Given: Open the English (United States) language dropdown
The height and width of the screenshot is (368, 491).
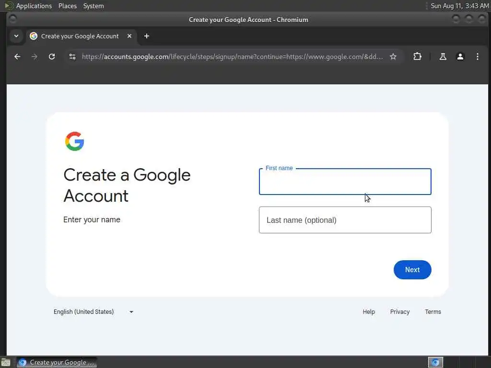Looking at the screenshot, I should 94,311.
